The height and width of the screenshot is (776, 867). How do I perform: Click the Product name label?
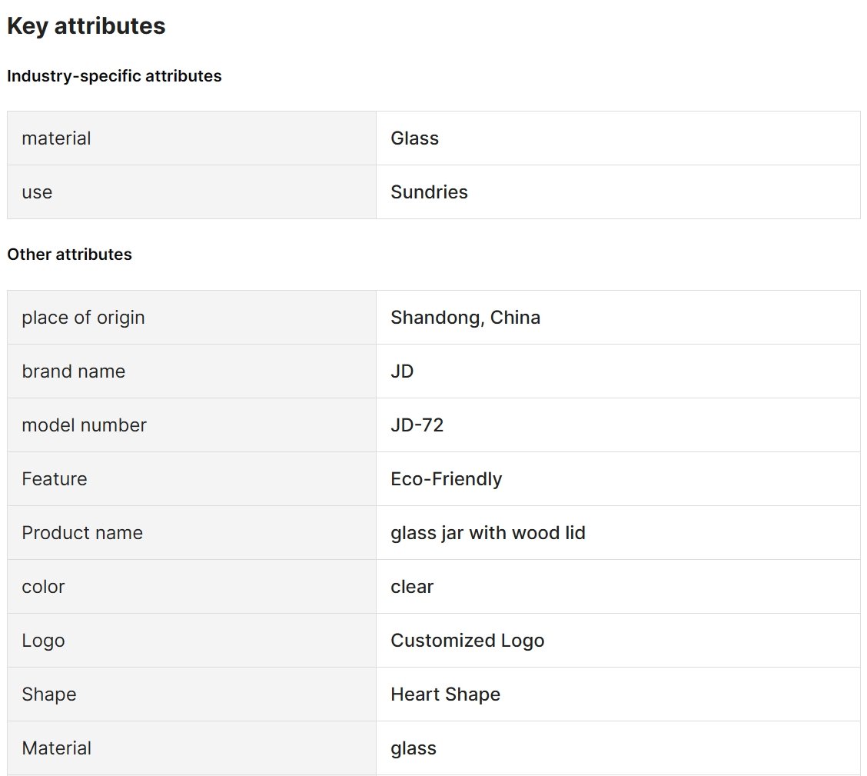(82, 533)
